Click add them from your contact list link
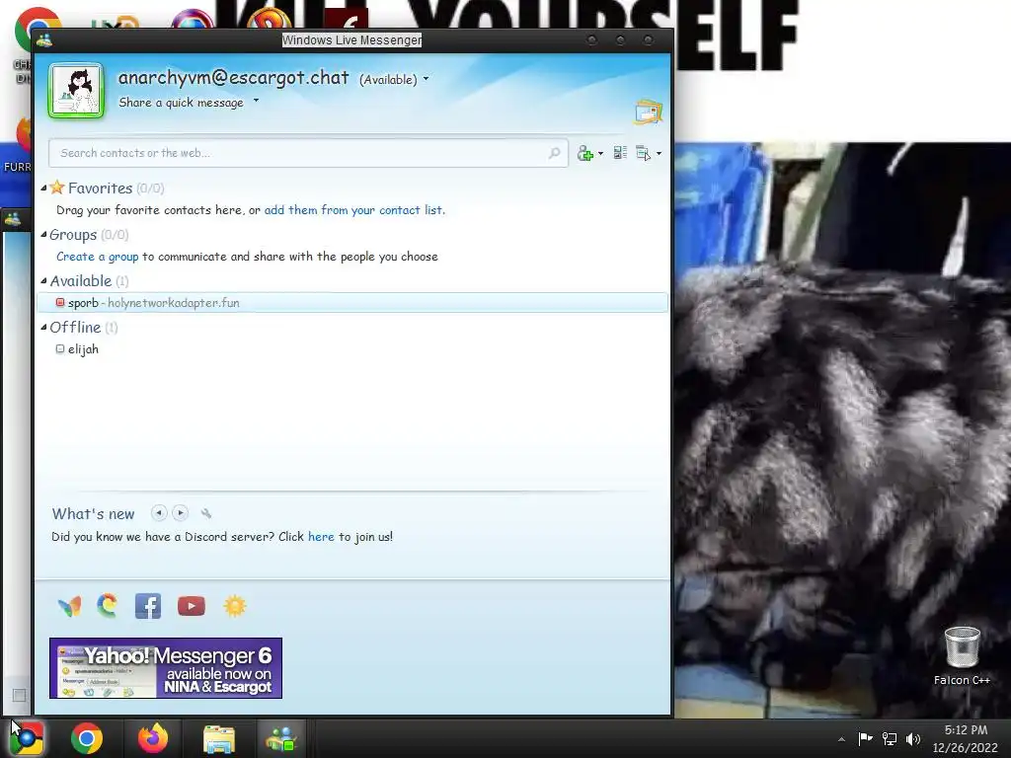Viewport: 1011px width, 758px height. (x=354, y=210)
